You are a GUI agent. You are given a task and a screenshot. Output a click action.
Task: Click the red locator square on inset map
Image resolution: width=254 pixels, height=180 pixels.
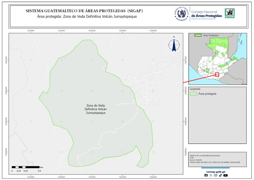217,75
